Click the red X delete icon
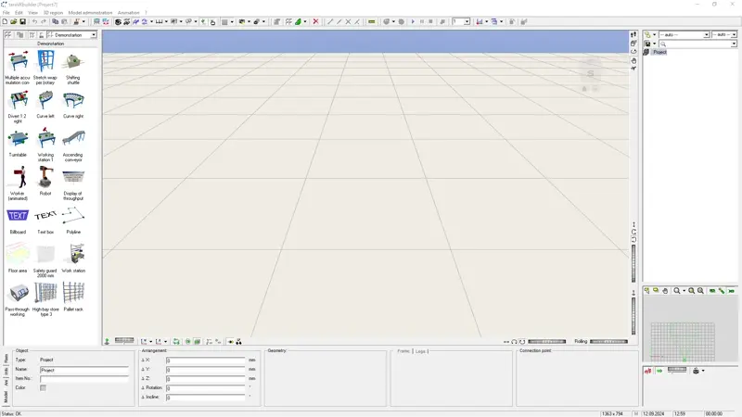The image size is (742, 417). (x=315, y=21)
